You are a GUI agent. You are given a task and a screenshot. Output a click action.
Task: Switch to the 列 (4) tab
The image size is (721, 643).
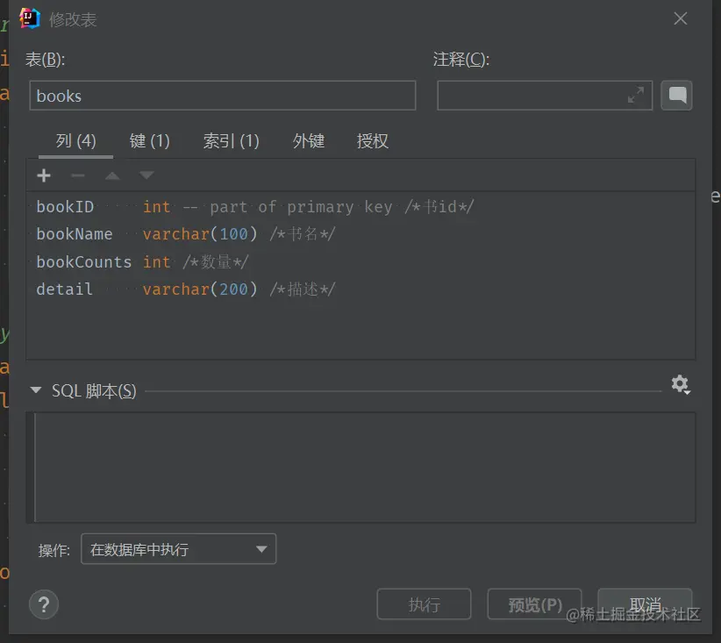pos(75,140)
